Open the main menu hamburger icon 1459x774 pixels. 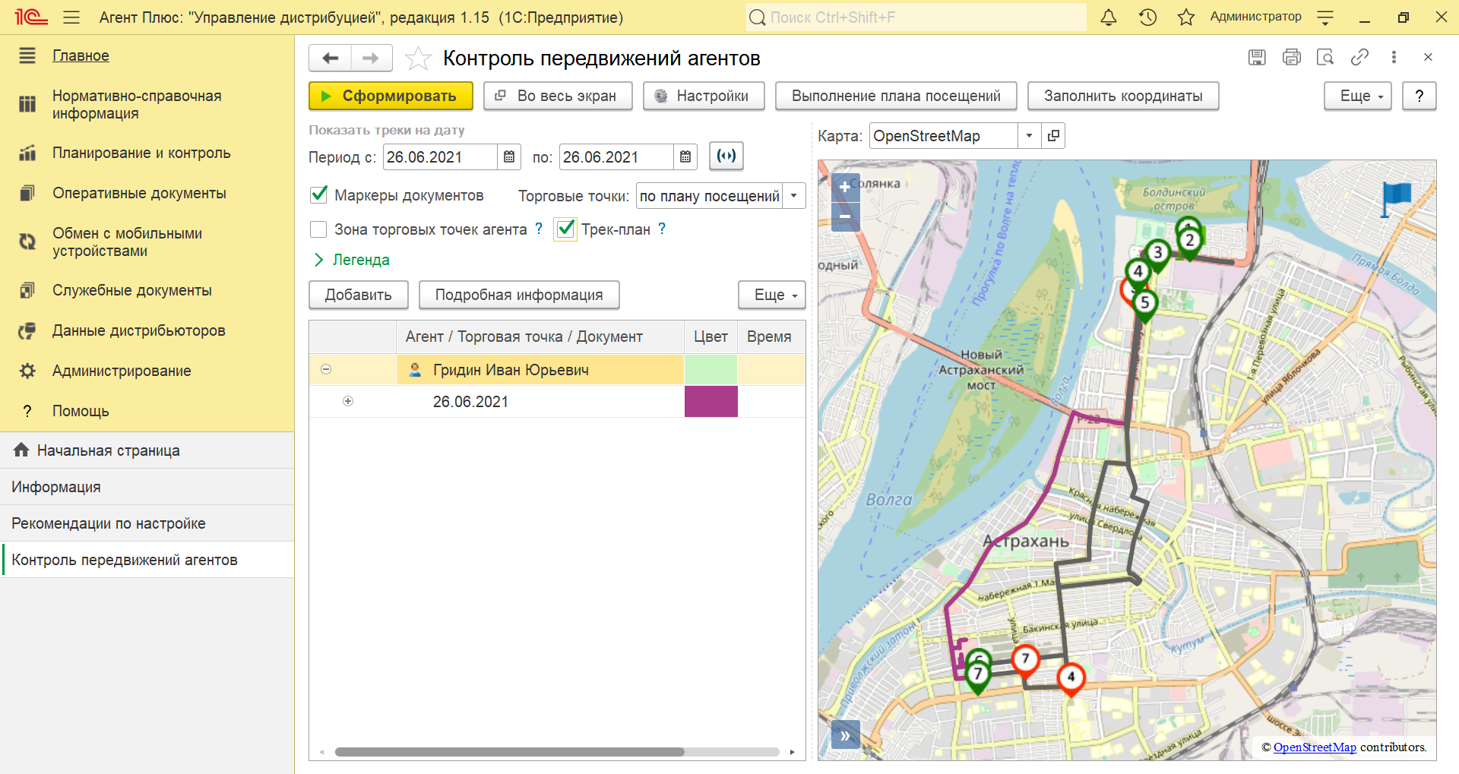71,17
